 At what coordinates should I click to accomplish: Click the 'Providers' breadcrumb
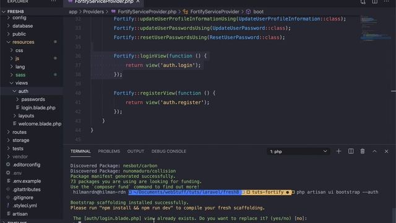(93, 12)
